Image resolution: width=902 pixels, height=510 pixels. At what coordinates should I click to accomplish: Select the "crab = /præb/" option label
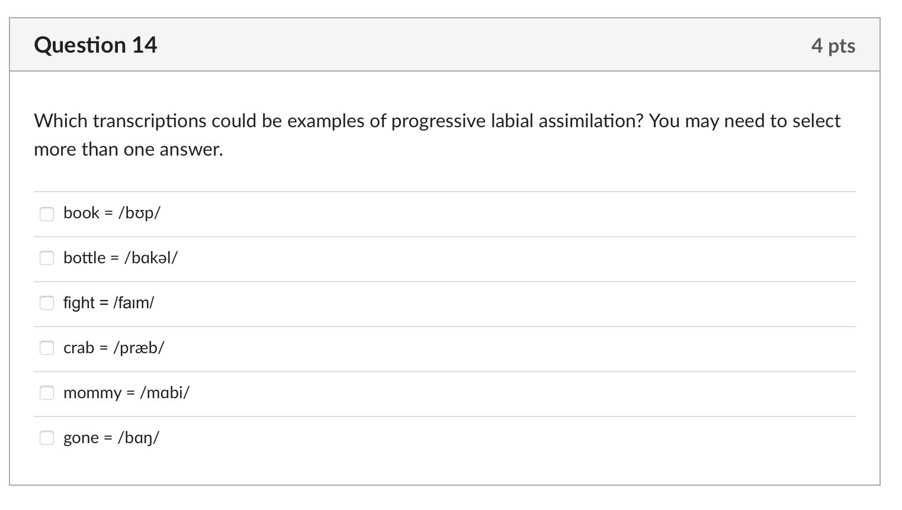[x=114, y=347]
